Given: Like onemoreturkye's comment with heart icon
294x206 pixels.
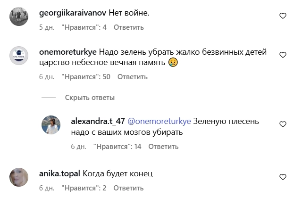Looking at the screenshot, I should tap(283, 55).
